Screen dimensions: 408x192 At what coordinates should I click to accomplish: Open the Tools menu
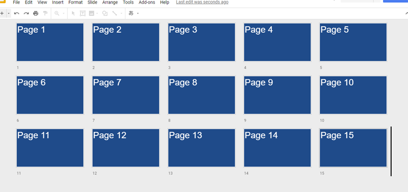pyautogui.click(x=129, y=3)
